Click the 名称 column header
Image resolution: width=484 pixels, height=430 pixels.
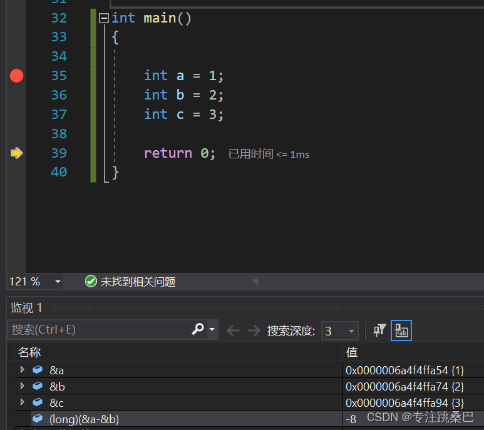coord(29,352)
